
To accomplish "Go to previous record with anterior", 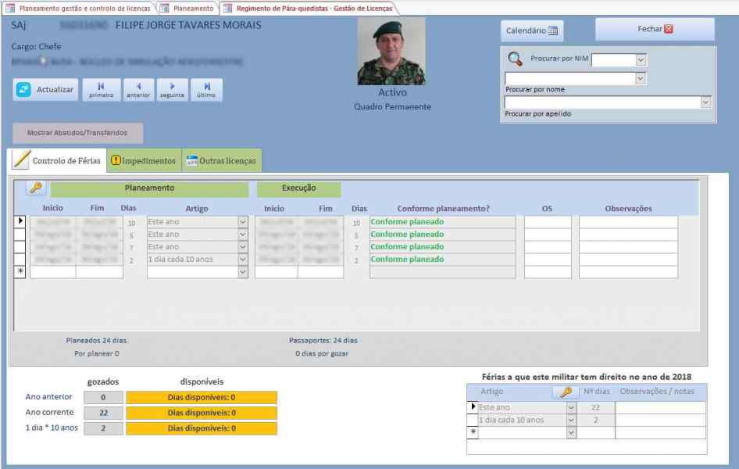I will [138, 90].
